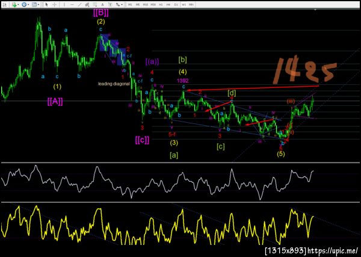Click the "1392" price label
This screenshot has height=257, width=361.
[x=183, y=81]
